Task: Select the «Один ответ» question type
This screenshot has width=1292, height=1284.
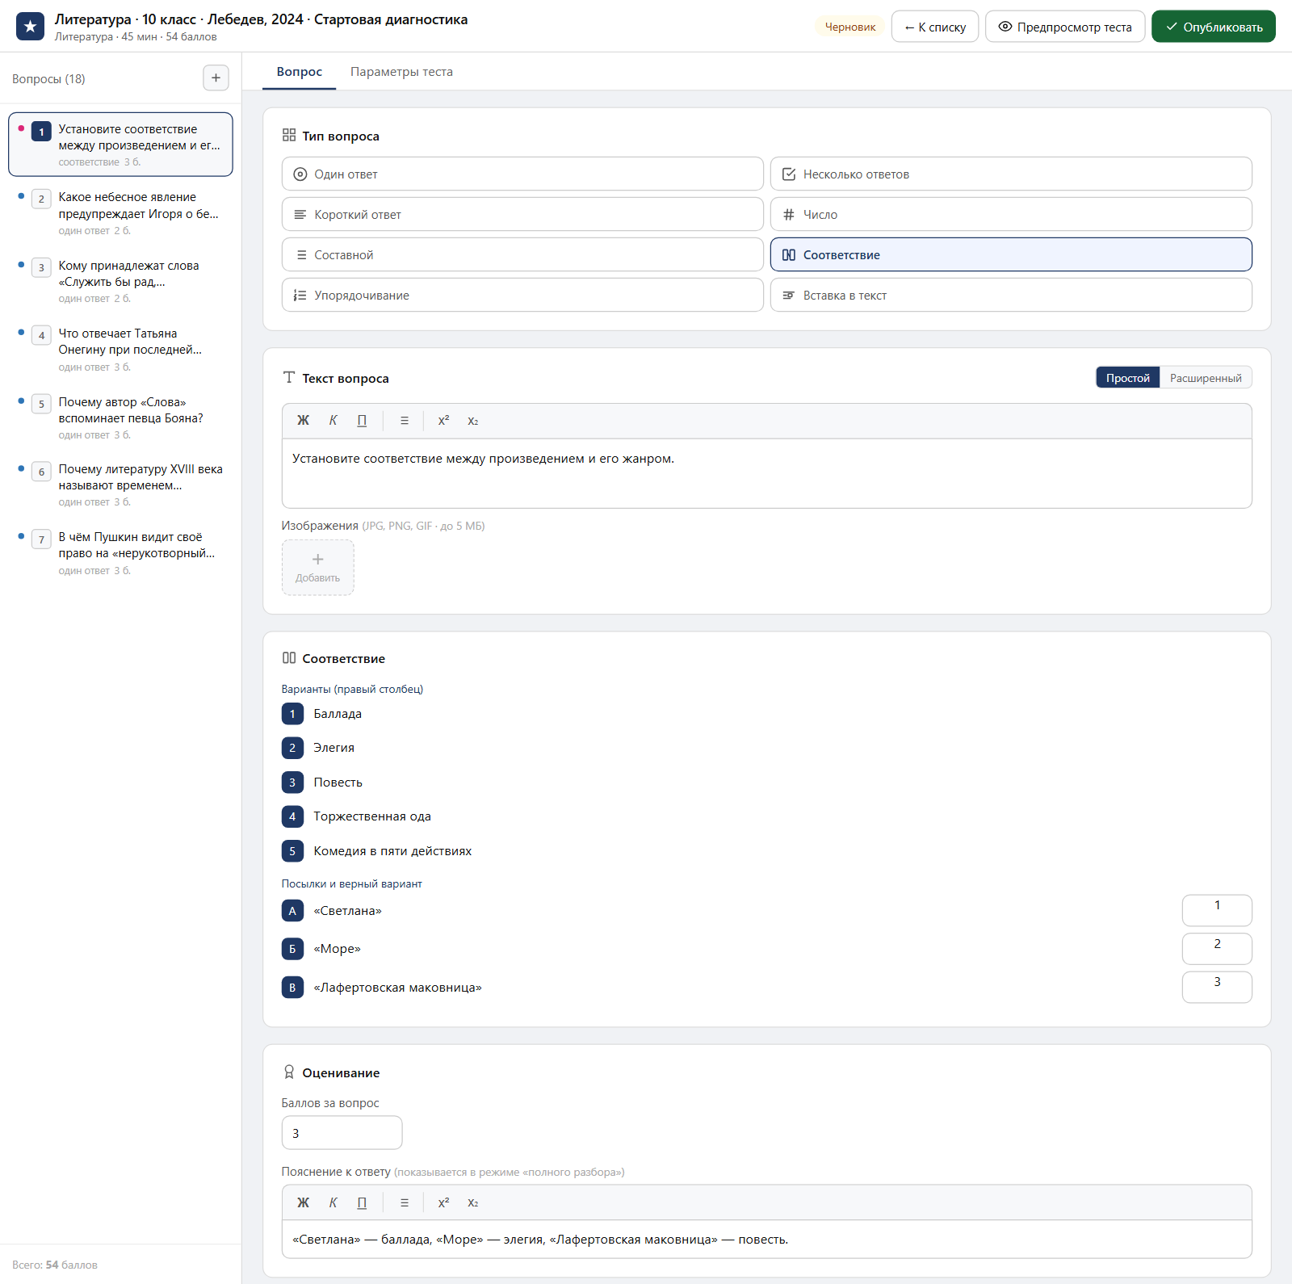Action: pos(522,174)
